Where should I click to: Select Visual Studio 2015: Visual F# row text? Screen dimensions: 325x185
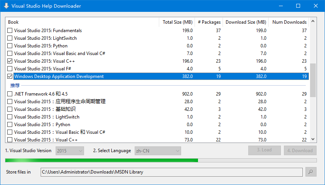click(43, 68)
